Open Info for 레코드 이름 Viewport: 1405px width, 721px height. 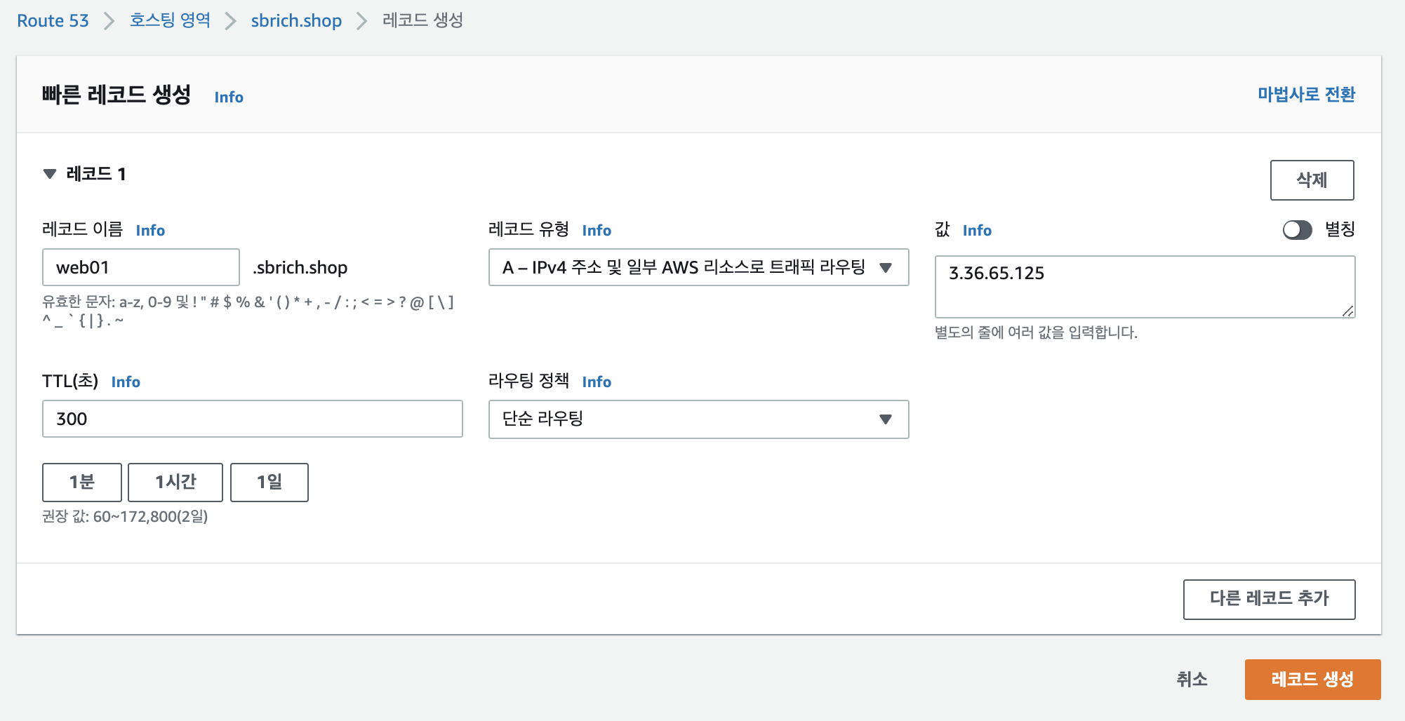(150, 230)
